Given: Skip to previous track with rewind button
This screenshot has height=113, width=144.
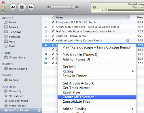Looking at the screenshot, I should tap(13, 7).
